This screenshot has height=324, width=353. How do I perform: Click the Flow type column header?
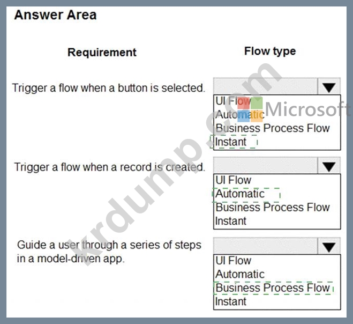[270, 51]
